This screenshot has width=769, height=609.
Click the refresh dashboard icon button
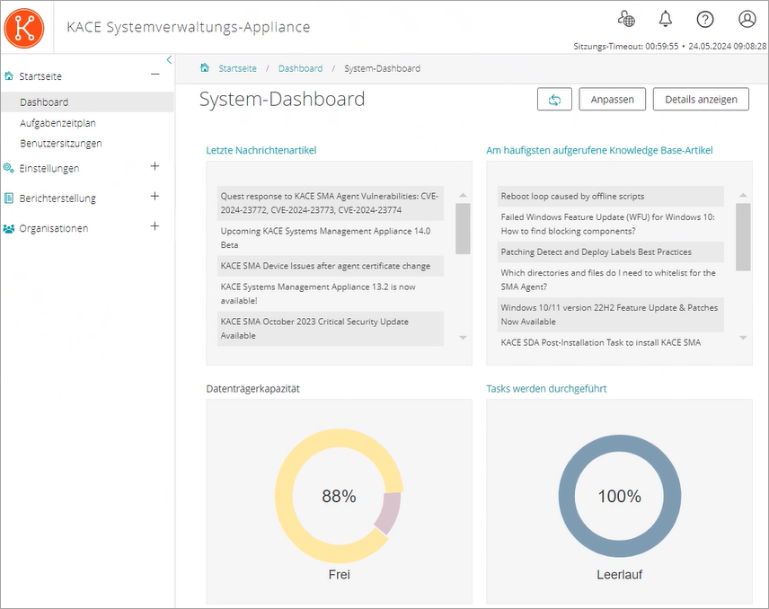click(x=554, y=100)
